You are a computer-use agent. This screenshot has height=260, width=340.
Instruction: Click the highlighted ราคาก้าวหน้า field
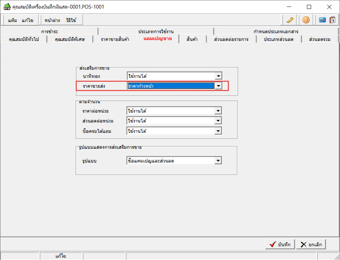click(171, 86)
